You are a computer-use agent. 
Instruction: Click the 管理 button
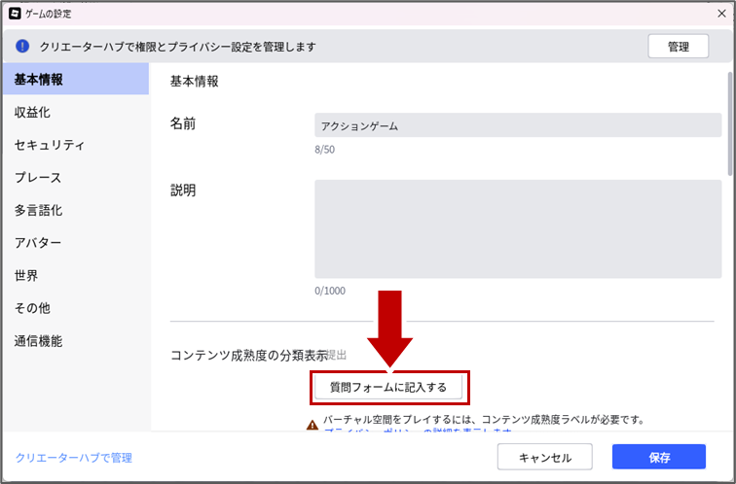[679, 47]
